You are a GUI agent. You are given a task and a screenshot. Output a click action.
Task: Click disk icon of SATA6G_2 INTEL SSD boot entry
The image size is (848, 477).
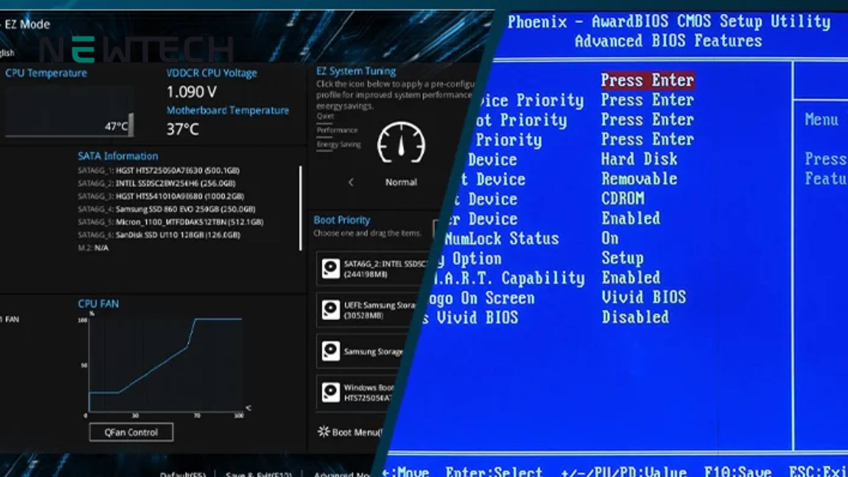[331, 269]
